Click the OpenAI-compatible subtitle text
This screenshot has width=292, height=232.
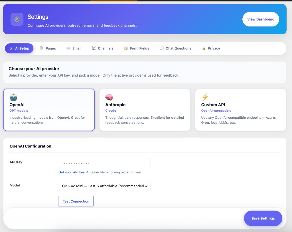coord(216,111)
